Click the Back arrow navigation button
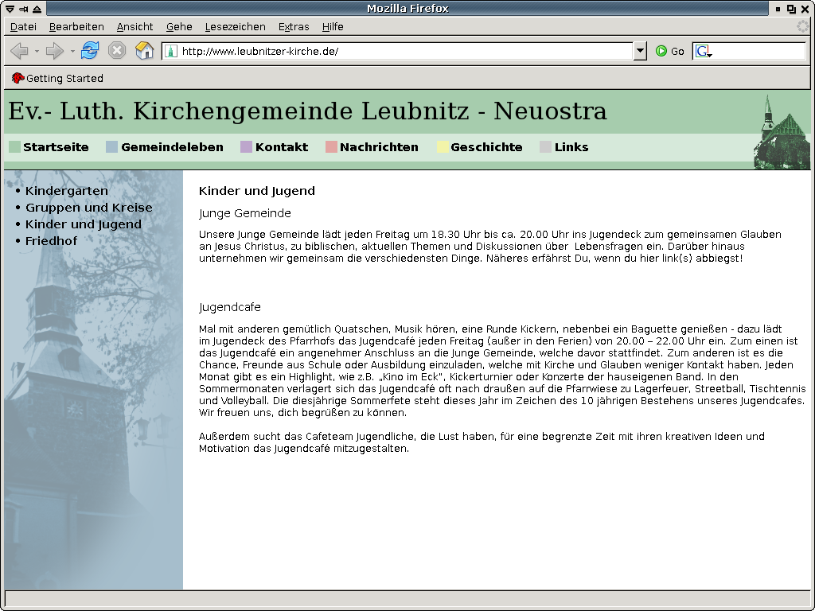 19,51
